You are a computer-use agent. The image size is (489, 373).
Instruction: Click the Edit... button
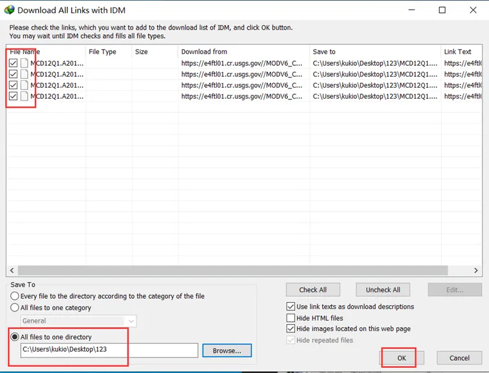tap(455, 290)
